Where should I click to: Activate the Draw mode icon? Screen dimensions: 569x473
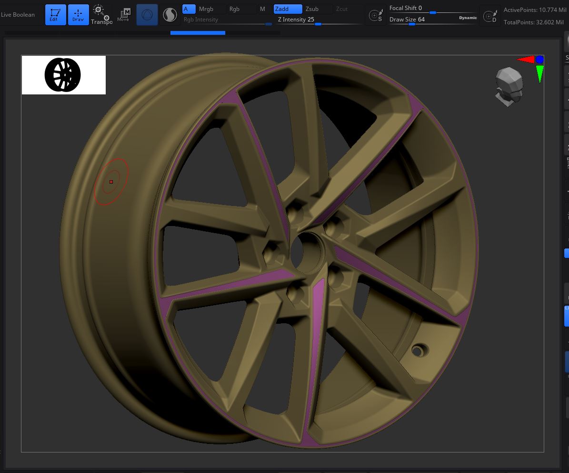[78, 15]
